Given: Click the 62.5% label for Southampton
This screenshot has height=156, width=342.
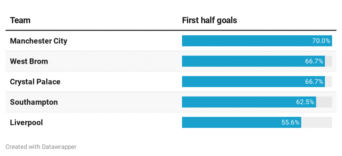Looking at the screenshot, I should pos(305,102).
